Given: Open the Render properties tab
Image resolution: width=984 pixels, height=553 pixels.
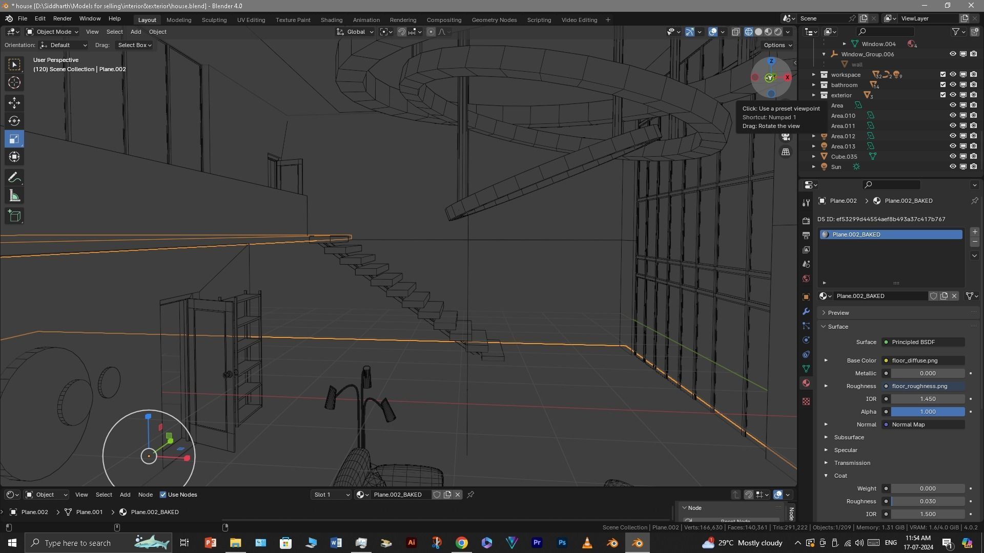Looking at the screenshot, I should (x=806, y=221).
